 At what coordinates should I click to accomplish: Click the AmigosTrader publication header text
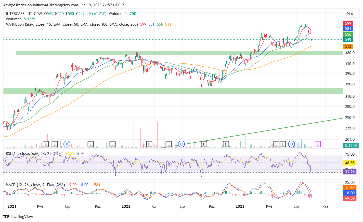[x=64, y=5]
